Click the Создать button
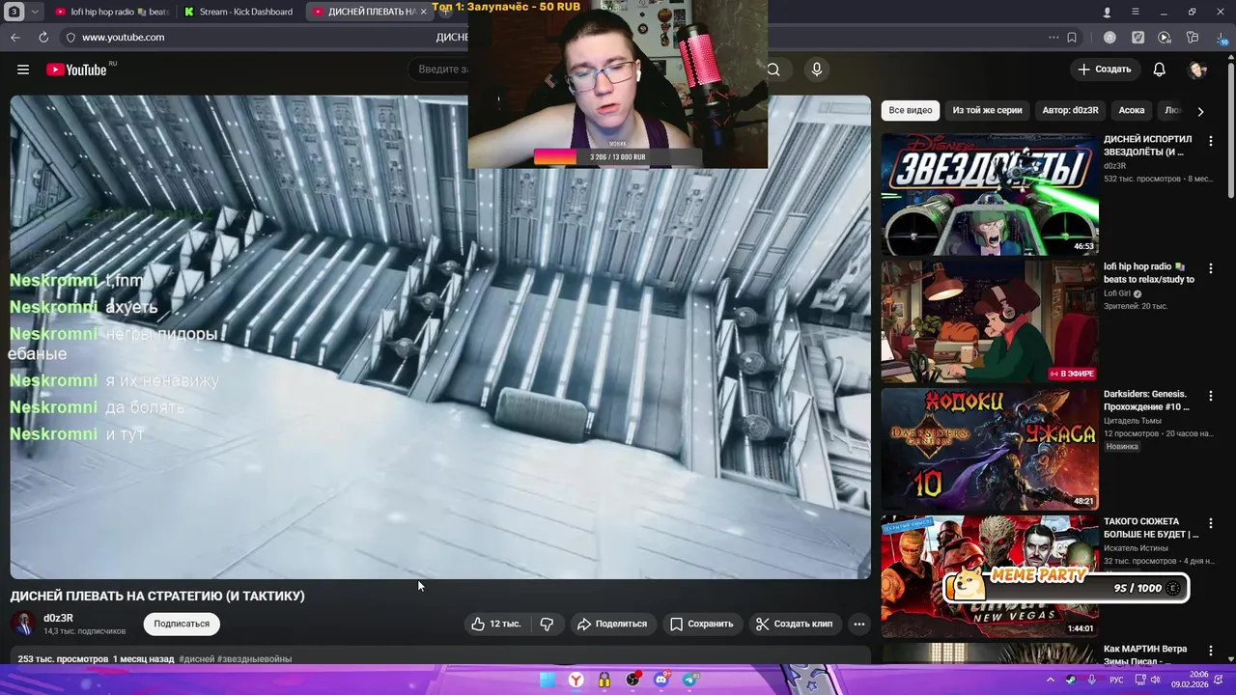Screen dimensions: 1236x695 1105,69
